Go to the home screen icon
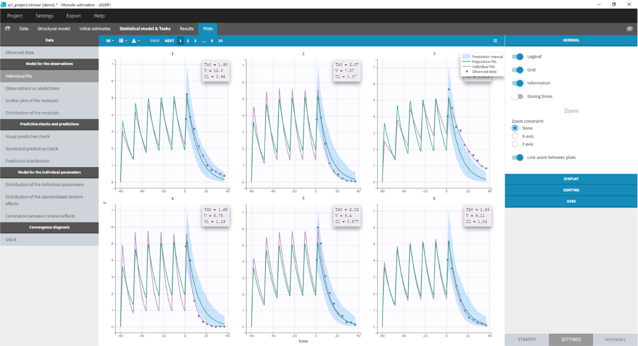 tap(7, 29)
